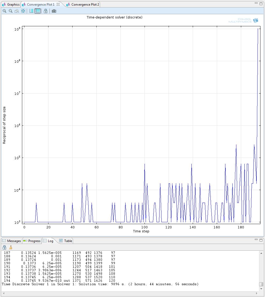
Task: Click the Zoom In magnifier icon
Action: pyautogui.click(x=4, y=11)
